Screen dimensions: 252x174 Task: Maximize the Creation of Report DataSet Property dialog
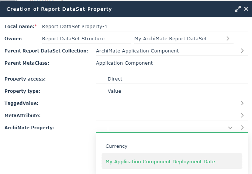click(x=238, y=9)
